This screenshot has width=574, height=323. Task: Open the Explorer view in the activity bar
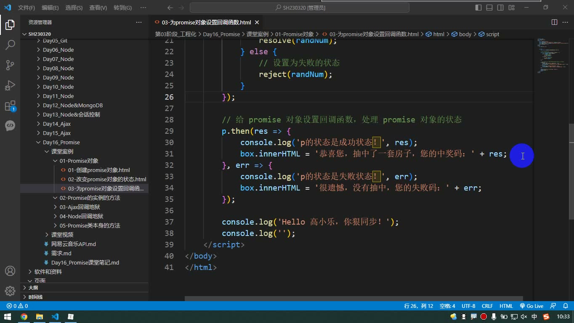pos(10,24)
